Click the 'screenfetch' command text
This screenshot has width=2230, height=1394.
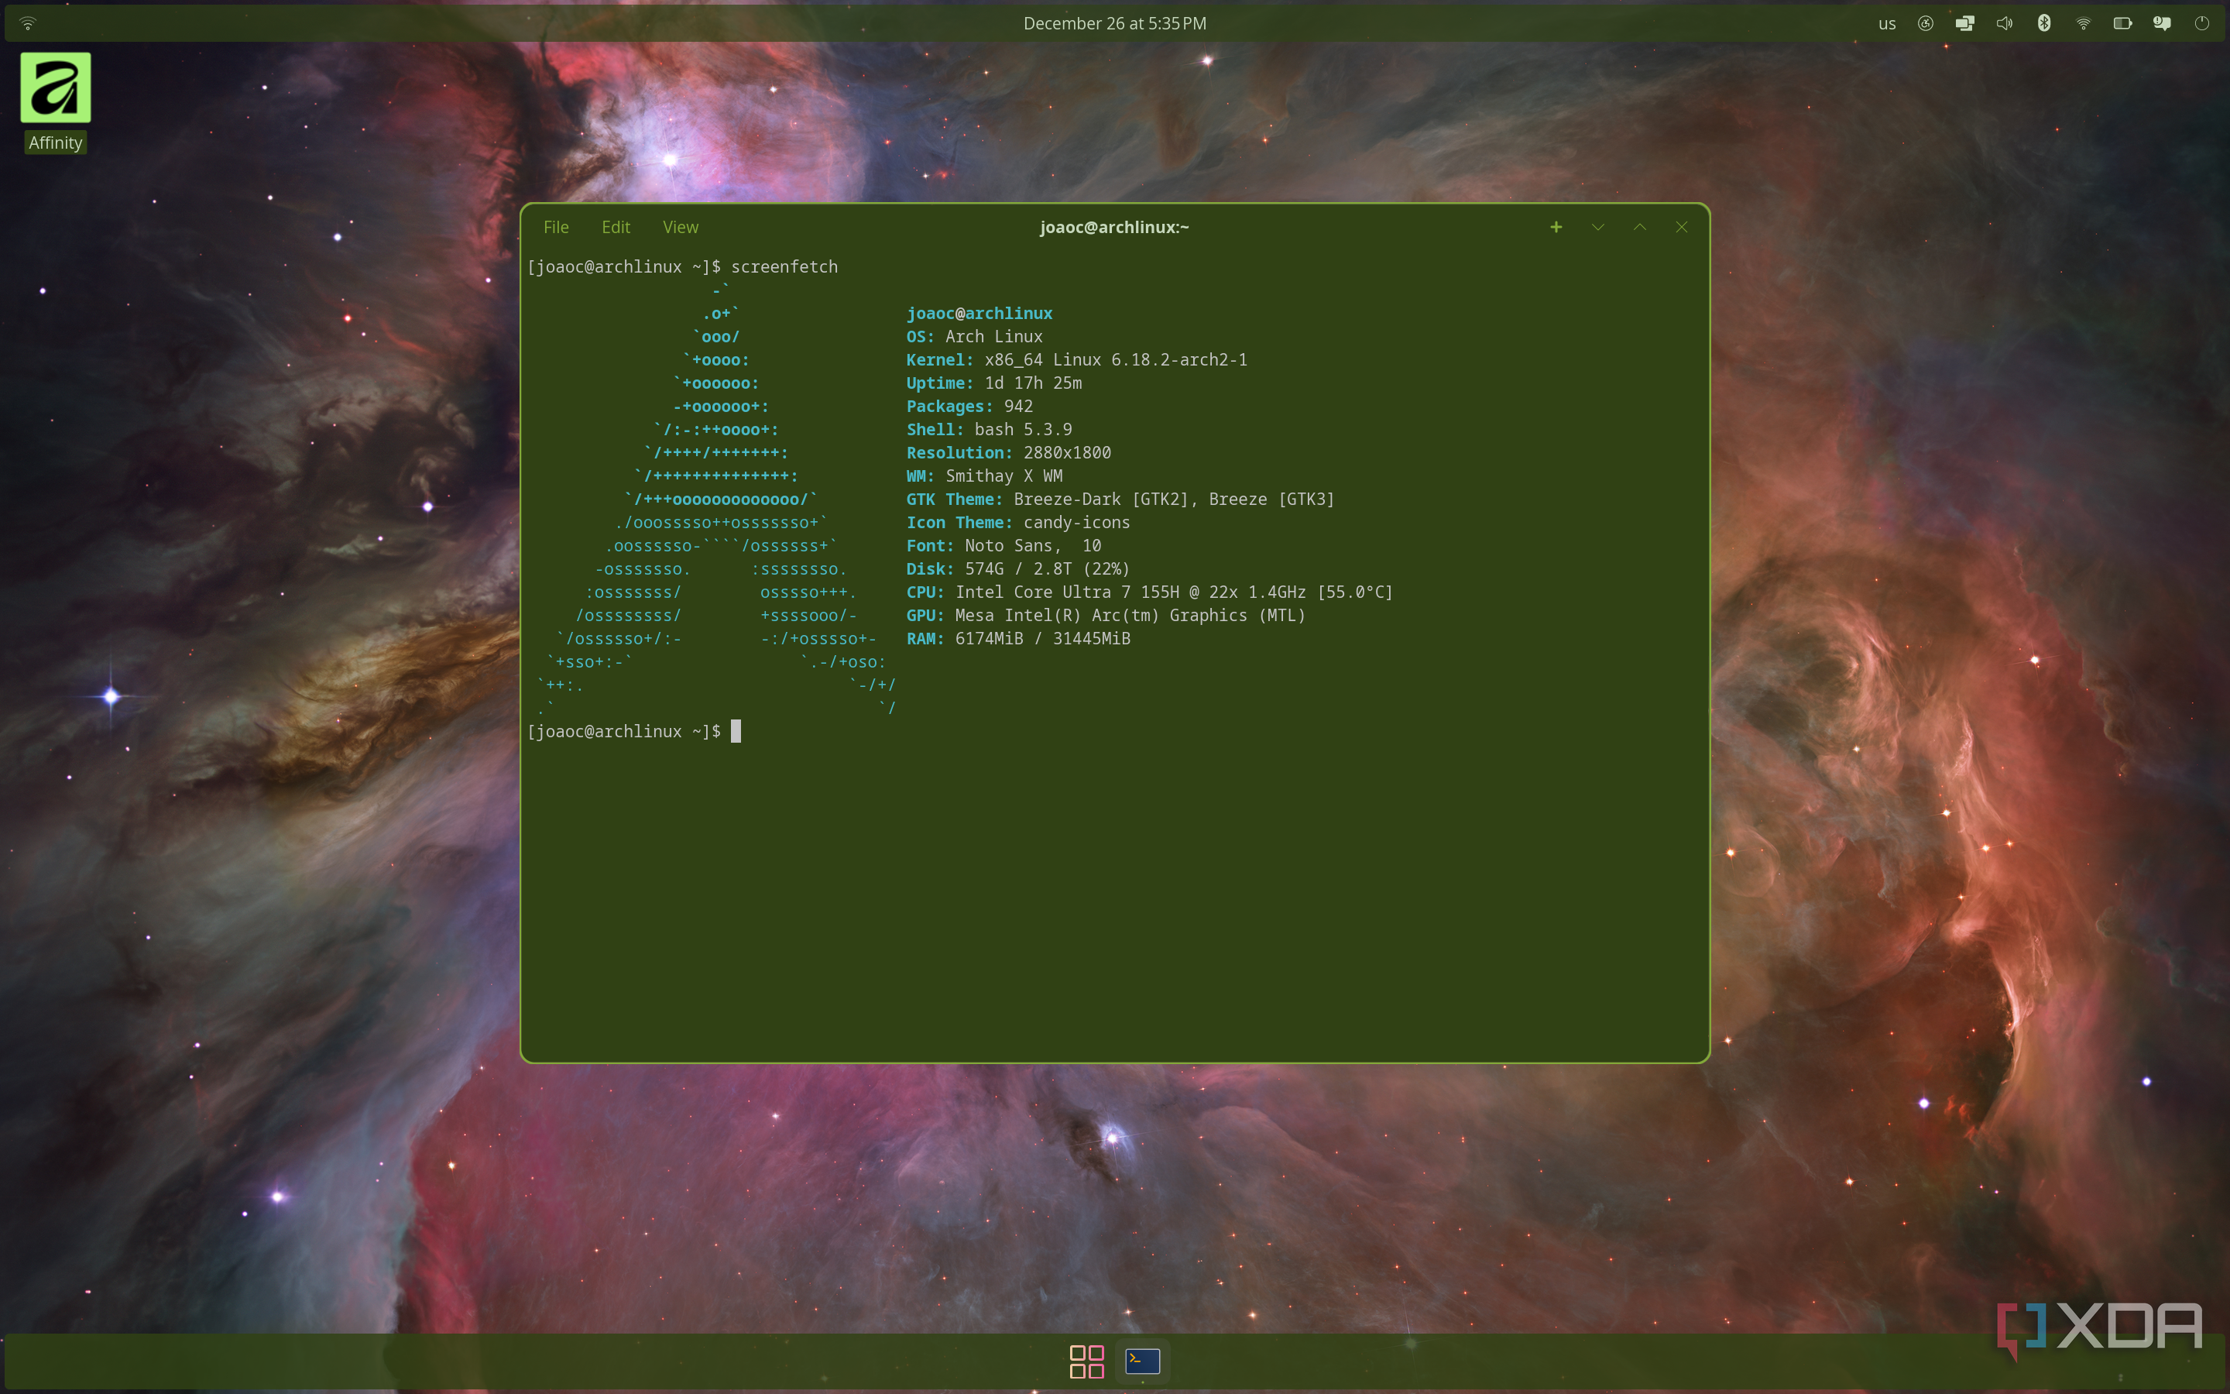[x=784, y=266]
